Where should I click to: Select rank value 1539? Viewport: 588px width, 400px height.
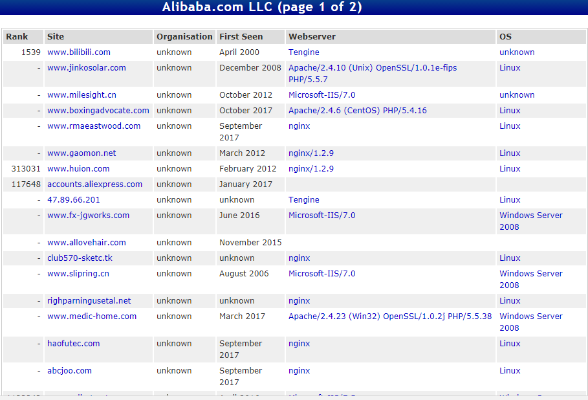[31, 52]
